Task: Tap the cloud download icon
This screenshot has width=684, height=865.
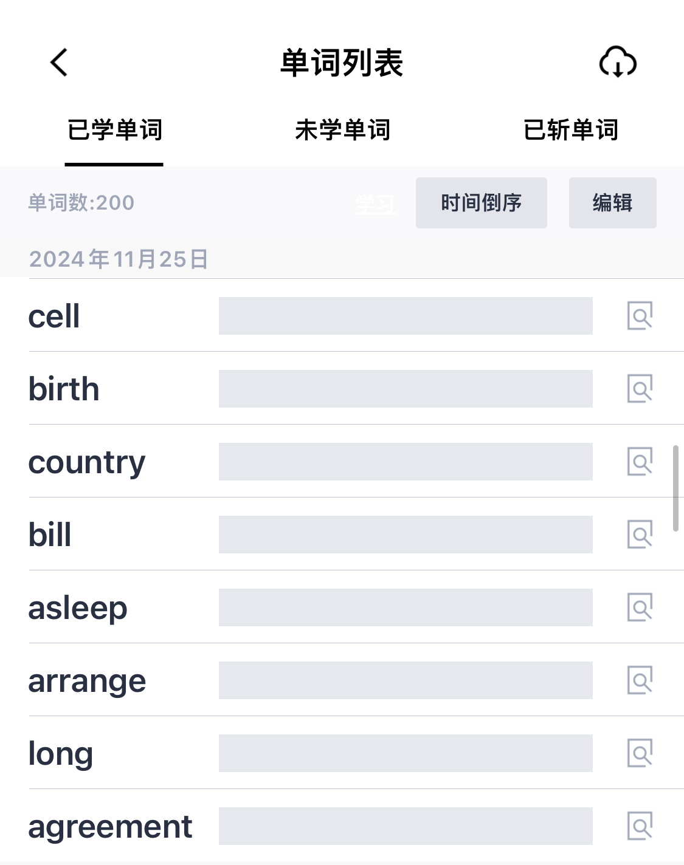Action: click(618, 62)
